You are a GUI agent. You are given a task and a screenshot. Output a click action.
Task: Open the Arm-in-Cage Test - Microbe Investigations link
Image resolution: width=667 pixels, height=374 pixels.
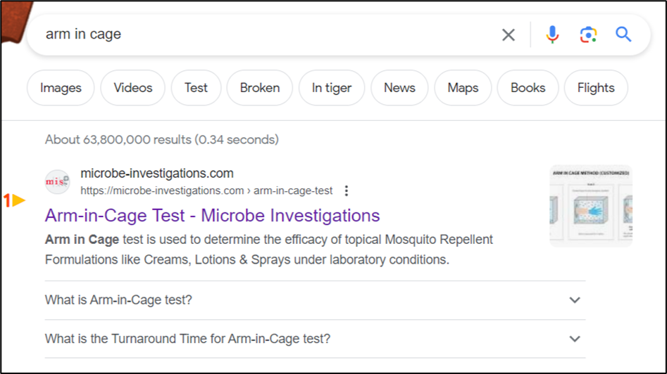(212, 215)
